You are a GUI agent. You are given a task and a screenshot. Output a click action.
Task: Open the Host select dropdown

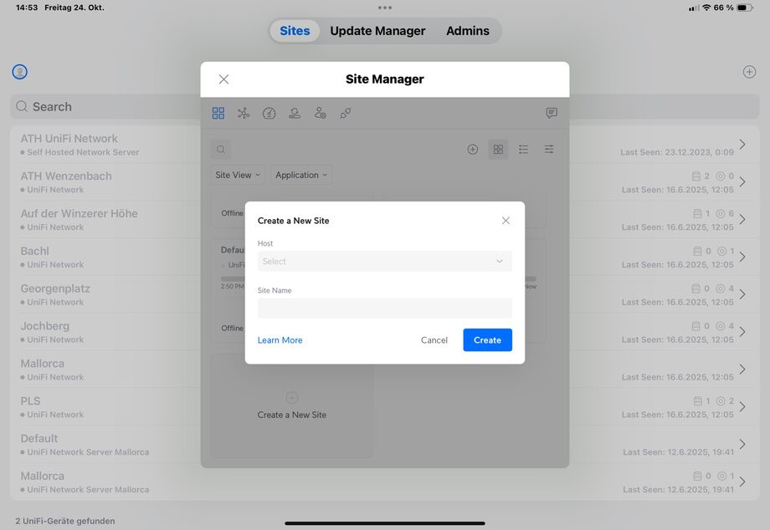point(384,262)
